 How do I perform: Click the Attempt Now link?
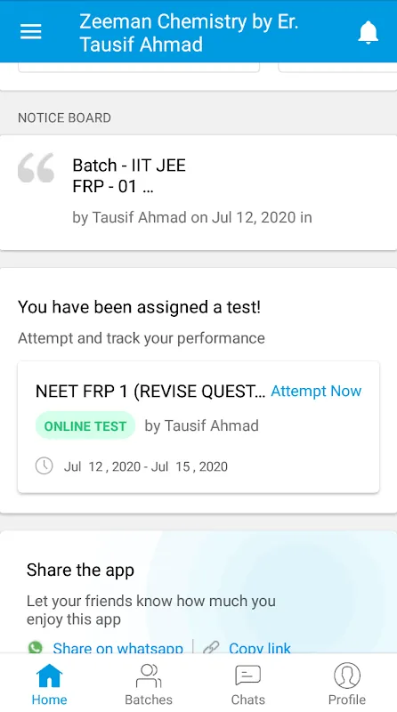tap(316, 391)
